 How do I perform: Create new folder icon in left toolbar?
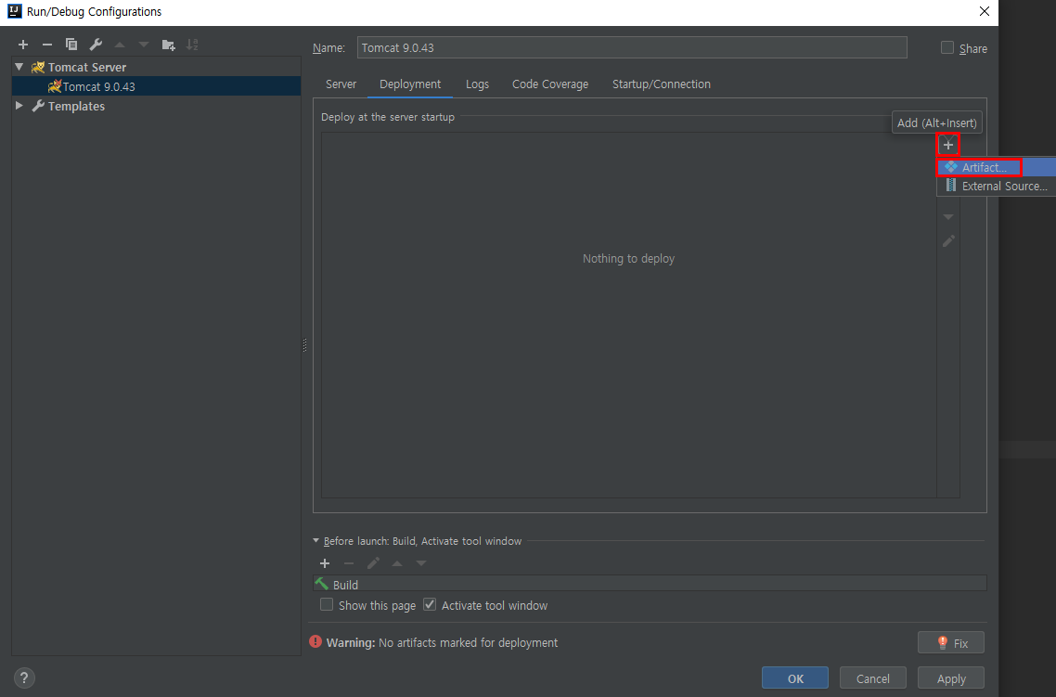(x=168, y=45)
